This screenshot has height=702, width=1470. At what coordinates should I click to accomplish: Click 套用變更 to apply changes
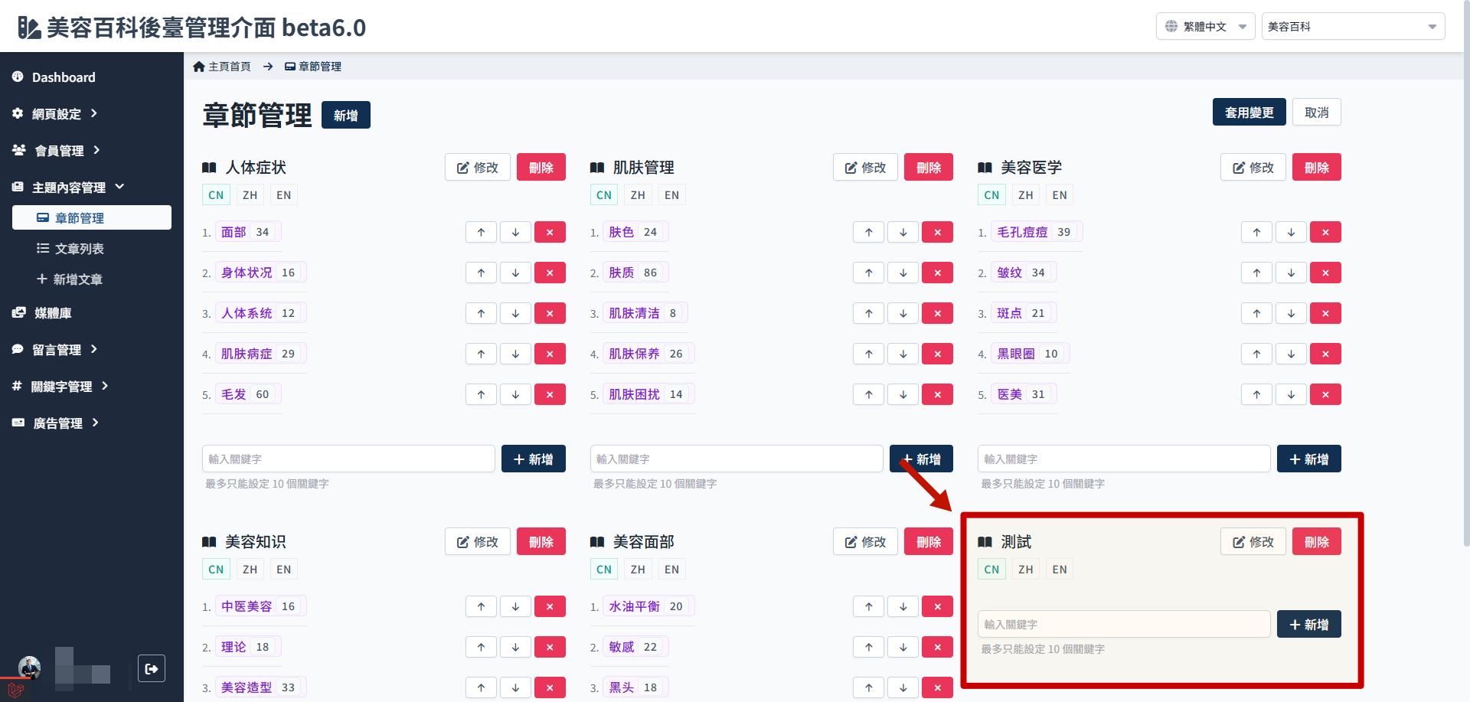(1249, 113)
